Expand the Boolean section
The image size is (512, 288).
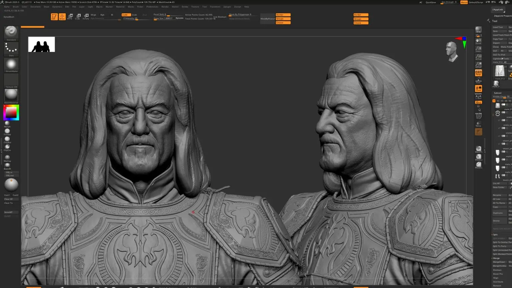[497, 270]
